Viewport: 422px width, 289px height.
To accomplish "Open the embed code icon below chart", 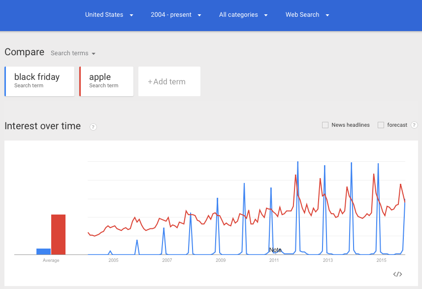I will tap(398, 274).
